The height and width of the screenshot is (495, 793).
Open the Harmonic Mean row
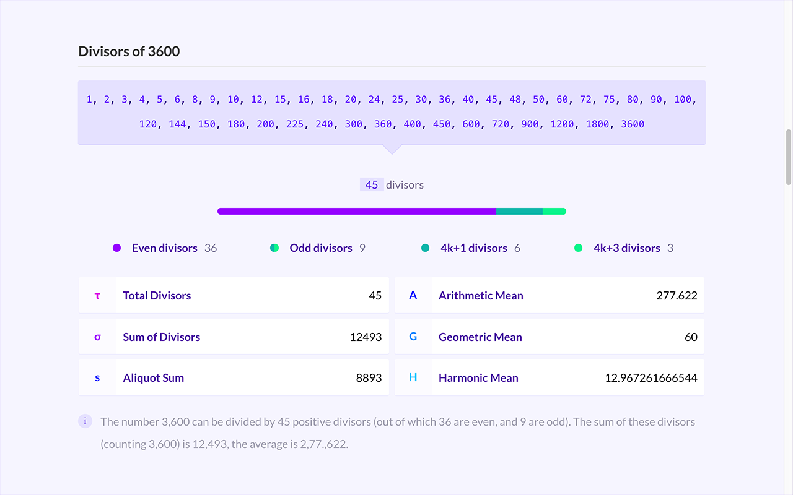coord(550,378)
